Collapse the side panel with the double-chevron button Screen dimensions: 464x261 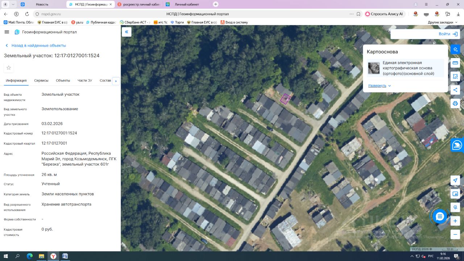(x=127, y=32)
